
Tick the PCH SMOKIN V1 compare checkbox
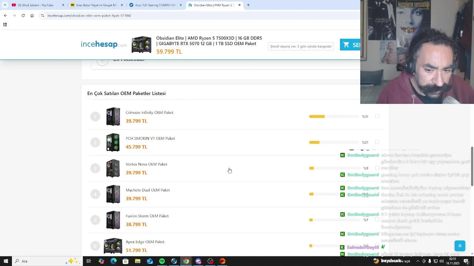tap(377, 142)
